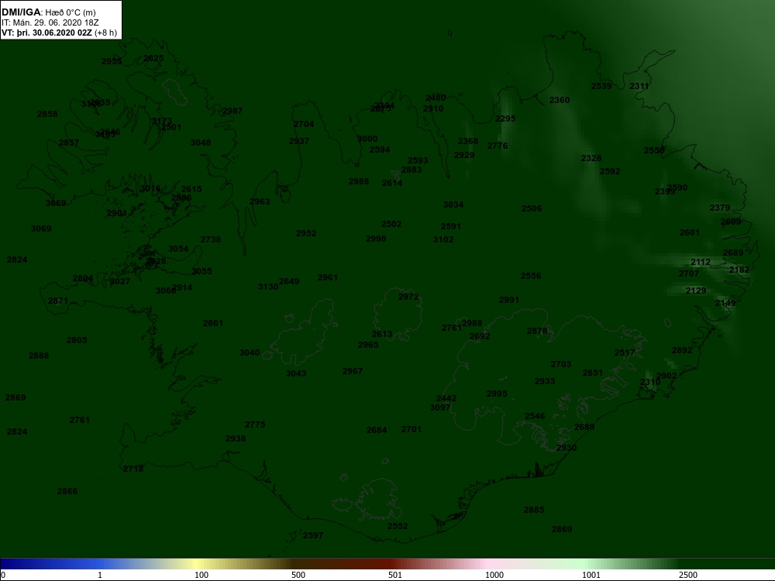Click the map value 2892
The width and height of the screenshot is (775, 581).
(682, 350)
